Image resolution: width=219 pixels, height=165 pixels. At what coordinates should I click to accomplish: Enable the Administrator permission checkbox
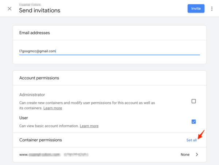[x=193, y=101]
